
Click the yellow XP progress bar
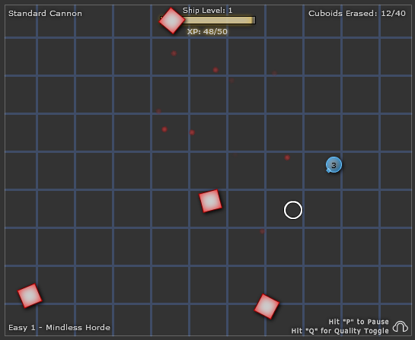208,20
